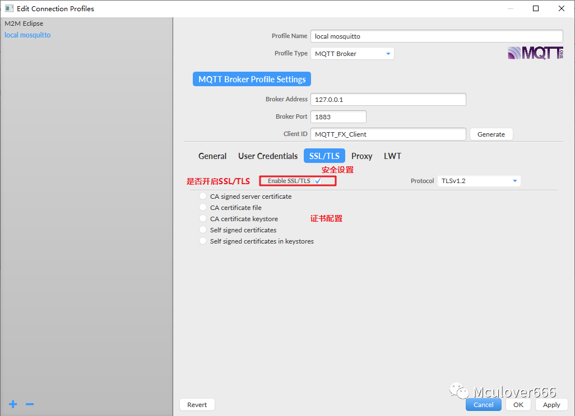Screen dimensions: 575x416
Task: Open the SSL/TLS tab
Action: tap(324, 156)
